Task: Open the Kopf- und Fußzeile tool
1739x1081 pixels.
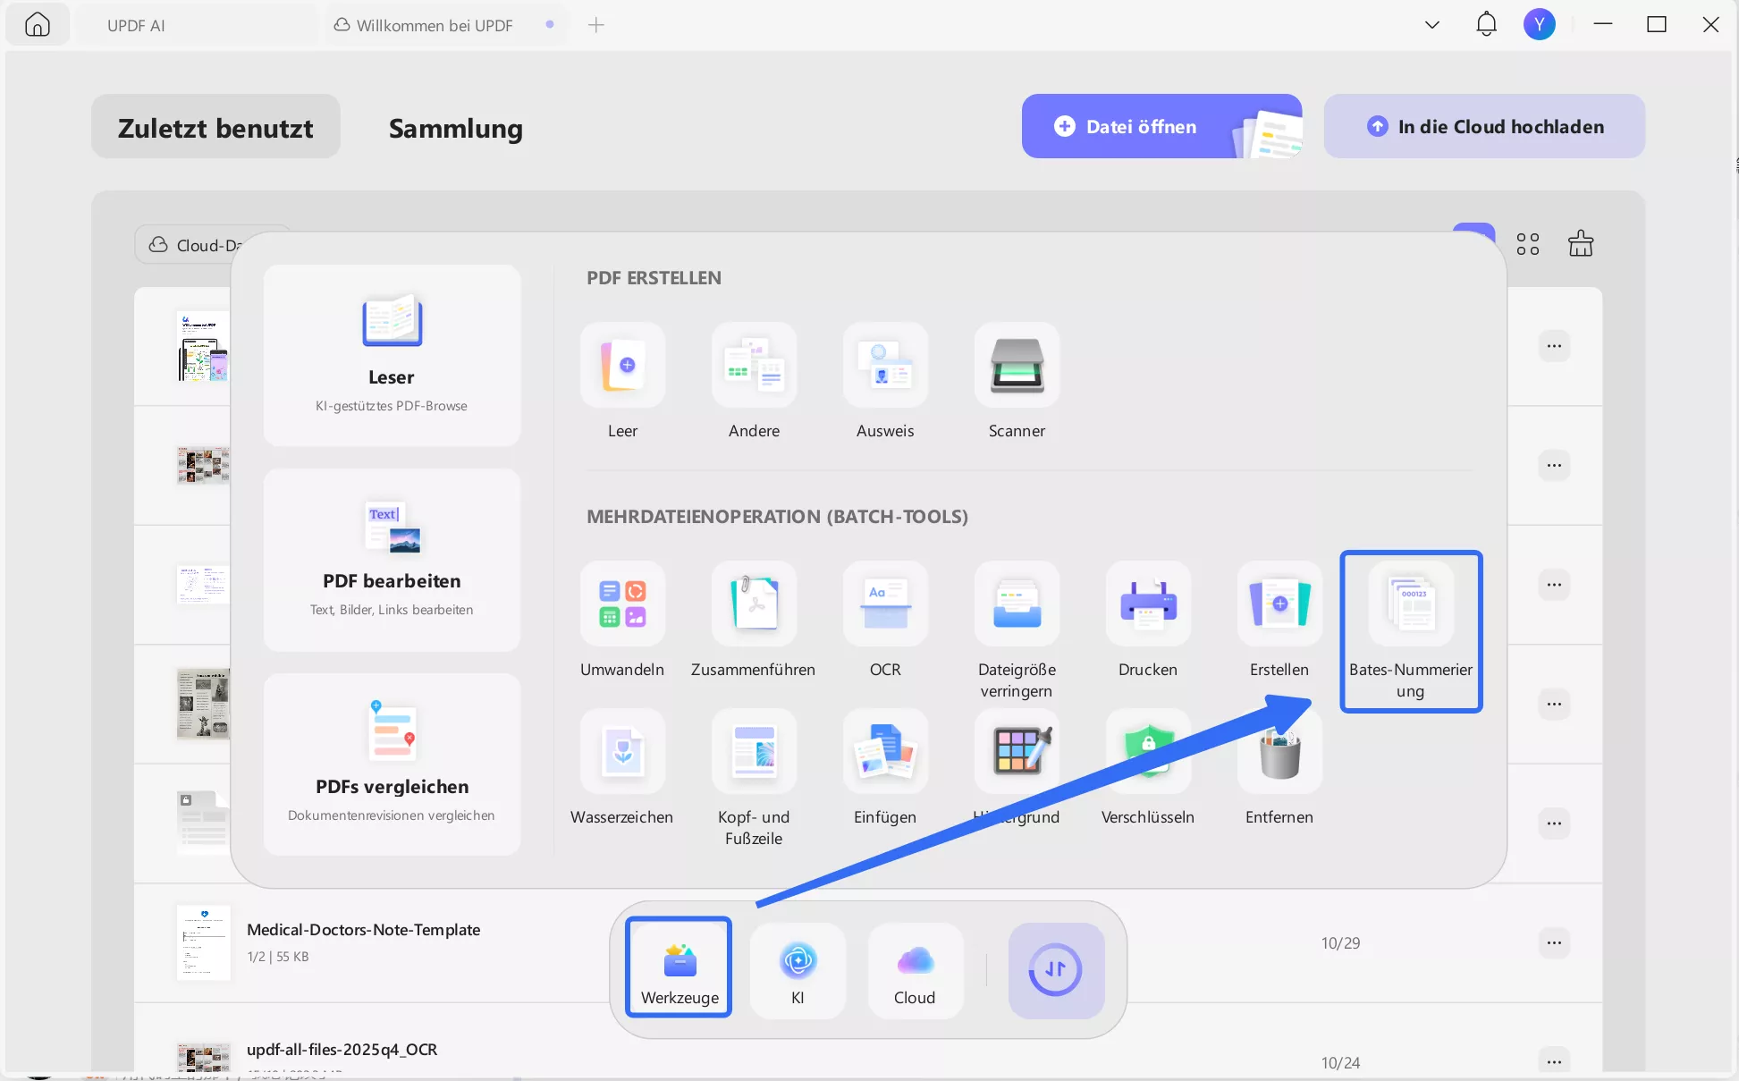Action: tap(754, 752)
